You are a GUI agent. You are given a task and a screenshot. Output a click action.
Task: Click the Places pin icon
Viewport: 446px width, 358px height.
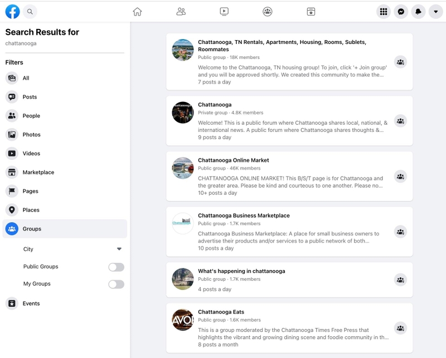coord(12,210)
